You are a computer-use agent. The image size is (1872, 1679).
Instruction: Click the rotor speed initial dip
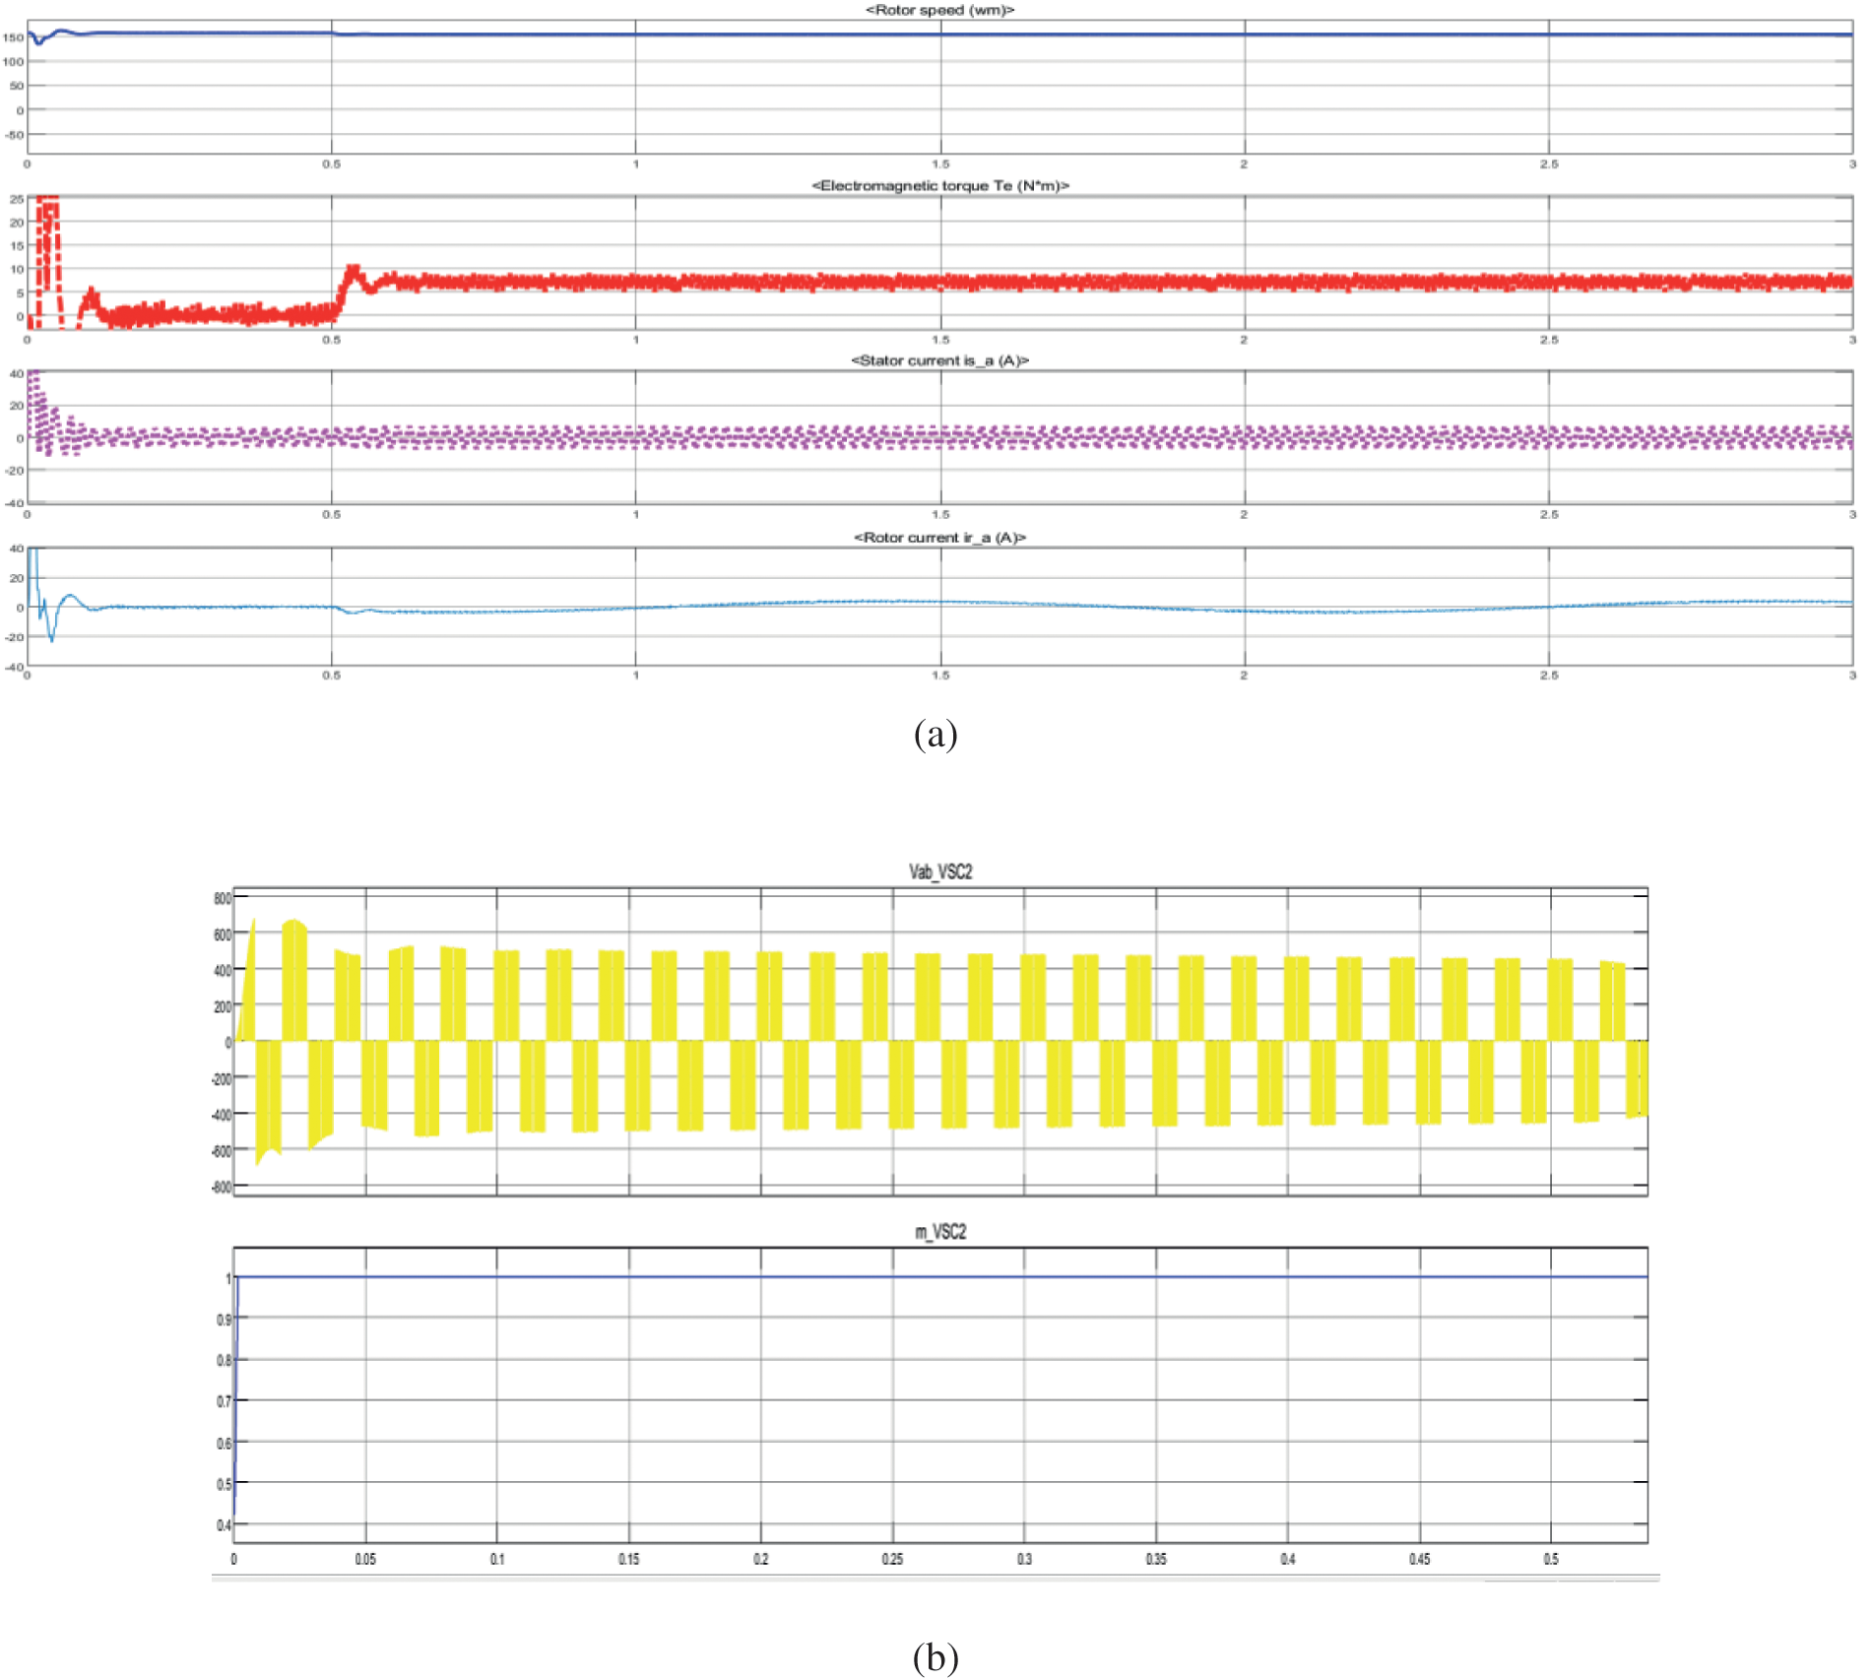(x=38, y=42)
